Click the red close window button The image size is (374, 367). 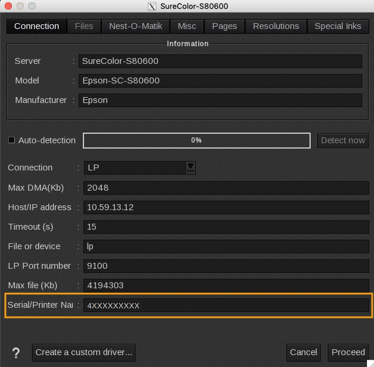[x=8, y=6]
